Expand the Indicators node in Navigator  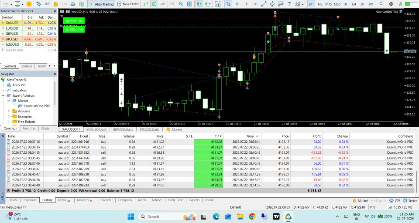tap(3, 90)
